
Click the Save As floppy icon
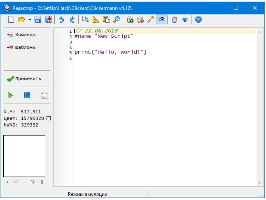coord(48,19)
